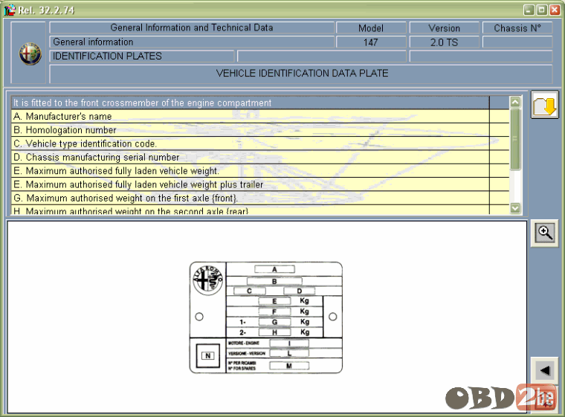Click the 'Model' column header
565x417 pixels.
pyautogui.click(x=371, y=28)
